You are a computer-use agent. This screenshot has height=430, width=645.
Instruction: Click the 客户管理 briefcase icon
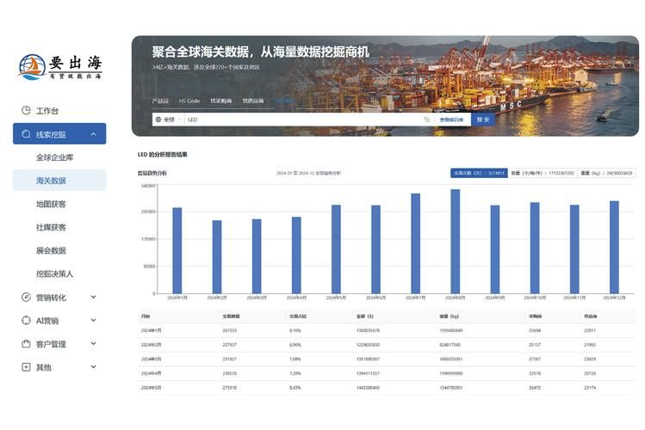tap(26, 344)
